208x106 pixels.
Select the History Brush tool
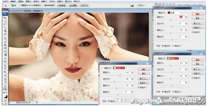point(5,48)
